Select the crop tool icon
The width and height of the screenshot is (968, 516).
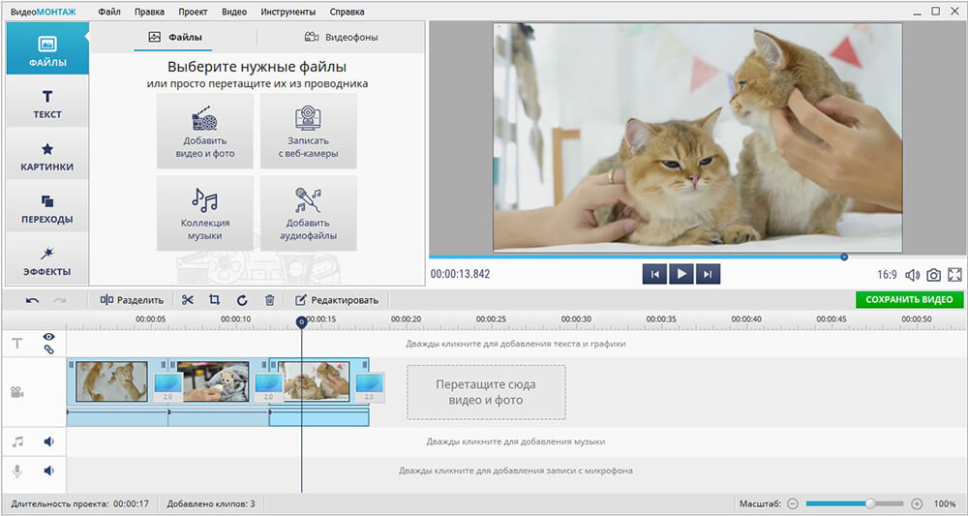(x=215, y=300)
